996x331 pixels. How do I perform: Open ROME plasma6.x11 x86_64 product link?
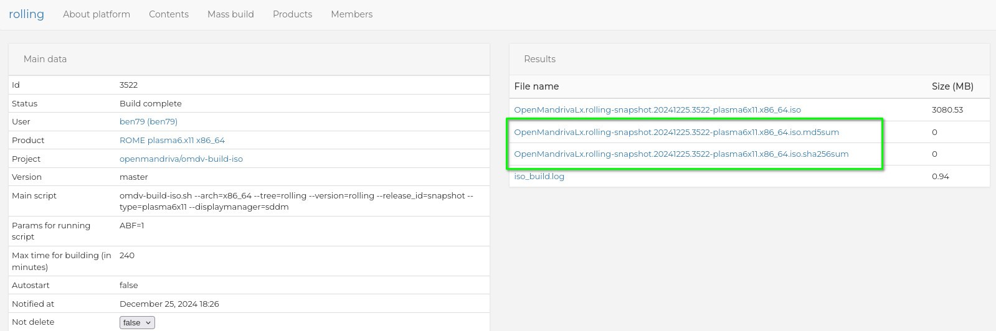(172, 141)
